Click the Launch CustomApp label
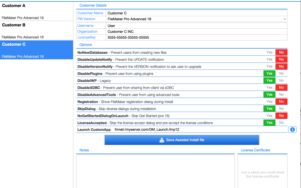301x188 pixels. (x=94, y=130)
